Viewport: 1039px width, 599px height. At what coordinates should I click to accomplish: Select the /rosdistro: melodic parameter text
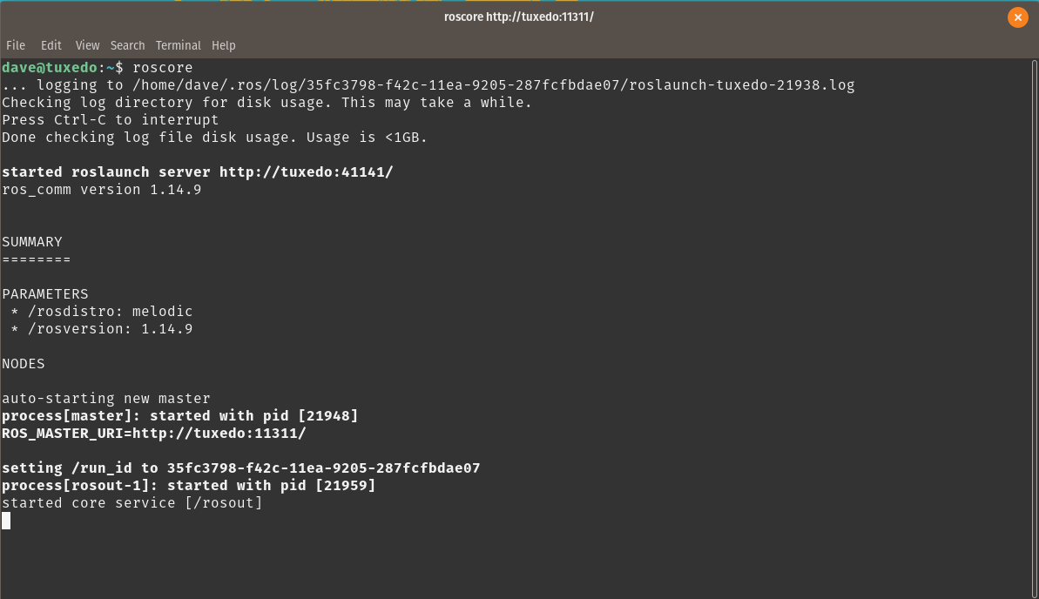point(109,311)
